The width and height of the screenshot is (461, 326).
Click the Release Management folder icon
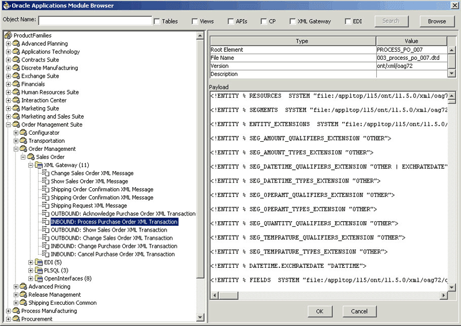pyautogui.click(x=24, y=294)
